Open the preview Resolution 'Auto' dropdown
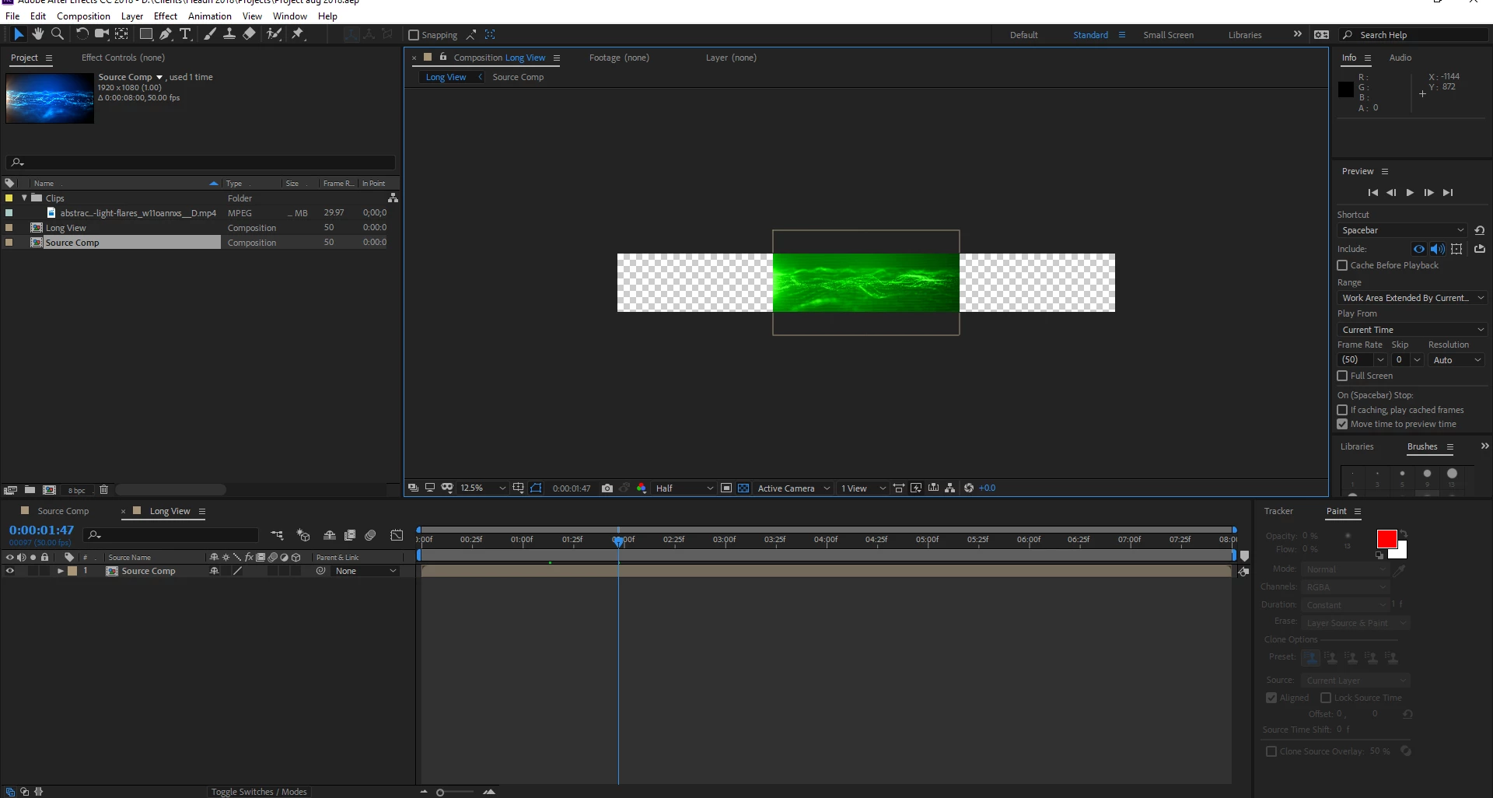 (x=1457, y=360)
